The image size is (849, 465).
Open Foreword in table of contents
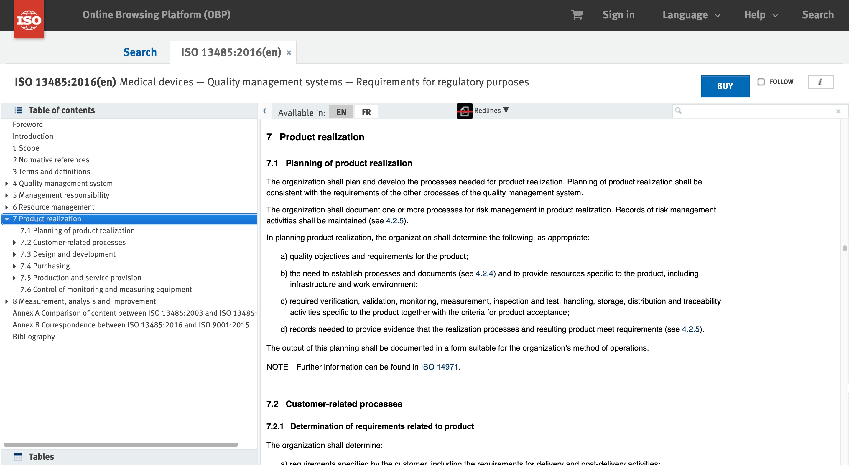(28, 125)
